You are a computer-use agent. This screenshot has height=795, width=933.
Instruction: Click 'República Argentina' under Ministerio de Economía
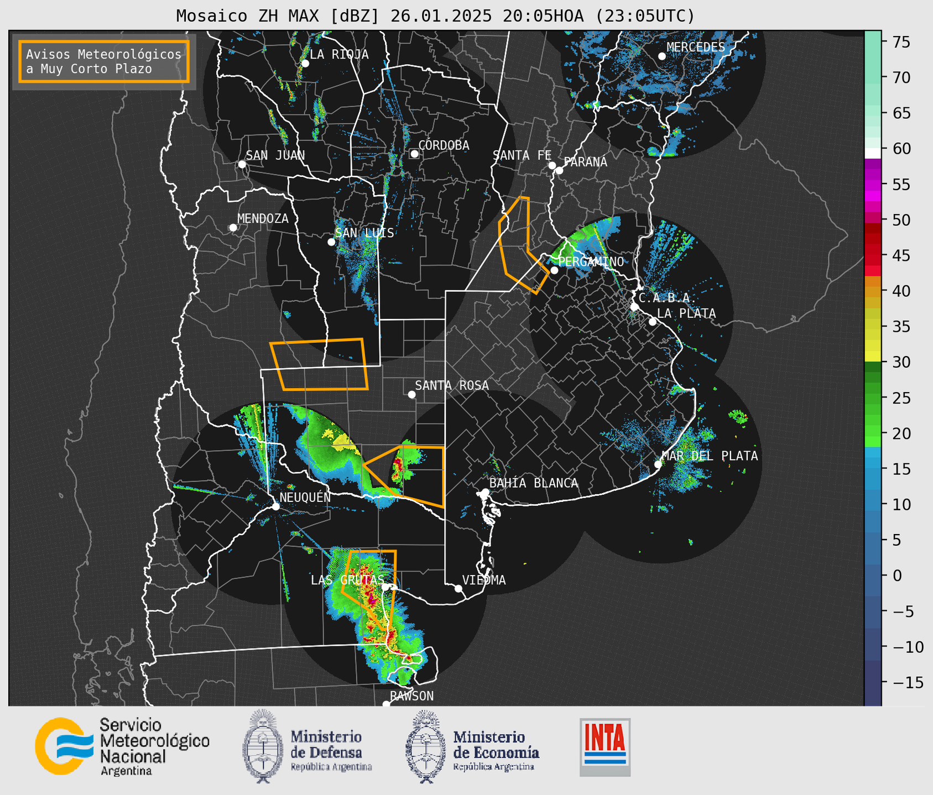tap(493, 767)
